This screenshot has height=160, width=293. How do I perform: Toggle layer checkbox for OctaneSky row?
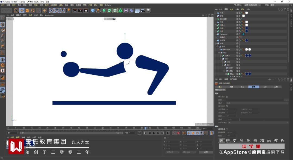[x=237, y=34]
